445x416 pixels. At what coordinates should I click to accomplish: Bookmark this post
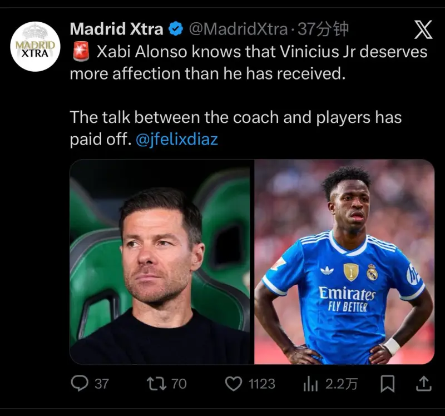[388, 383]
